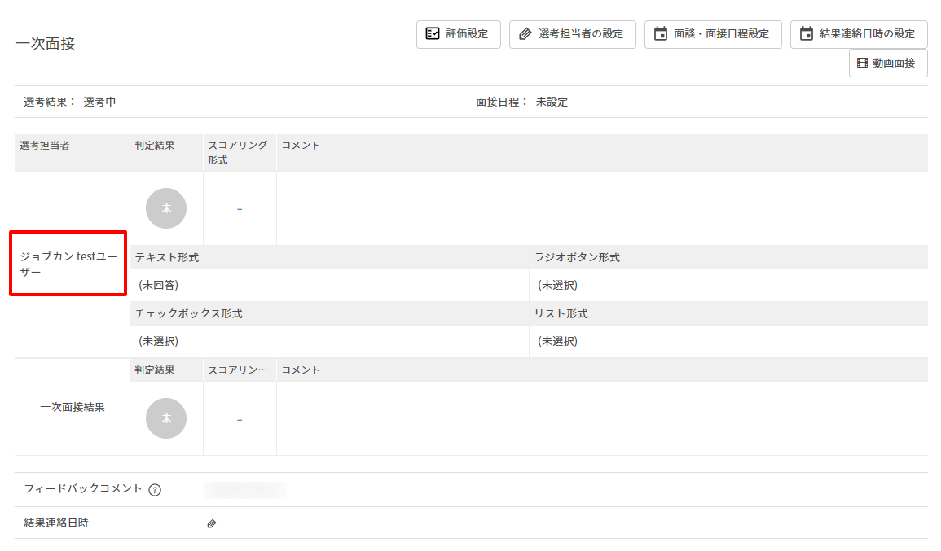Click (未選択) under チェックボックス形式
This screenshot has height=551, width=941.
click(159, 341)
